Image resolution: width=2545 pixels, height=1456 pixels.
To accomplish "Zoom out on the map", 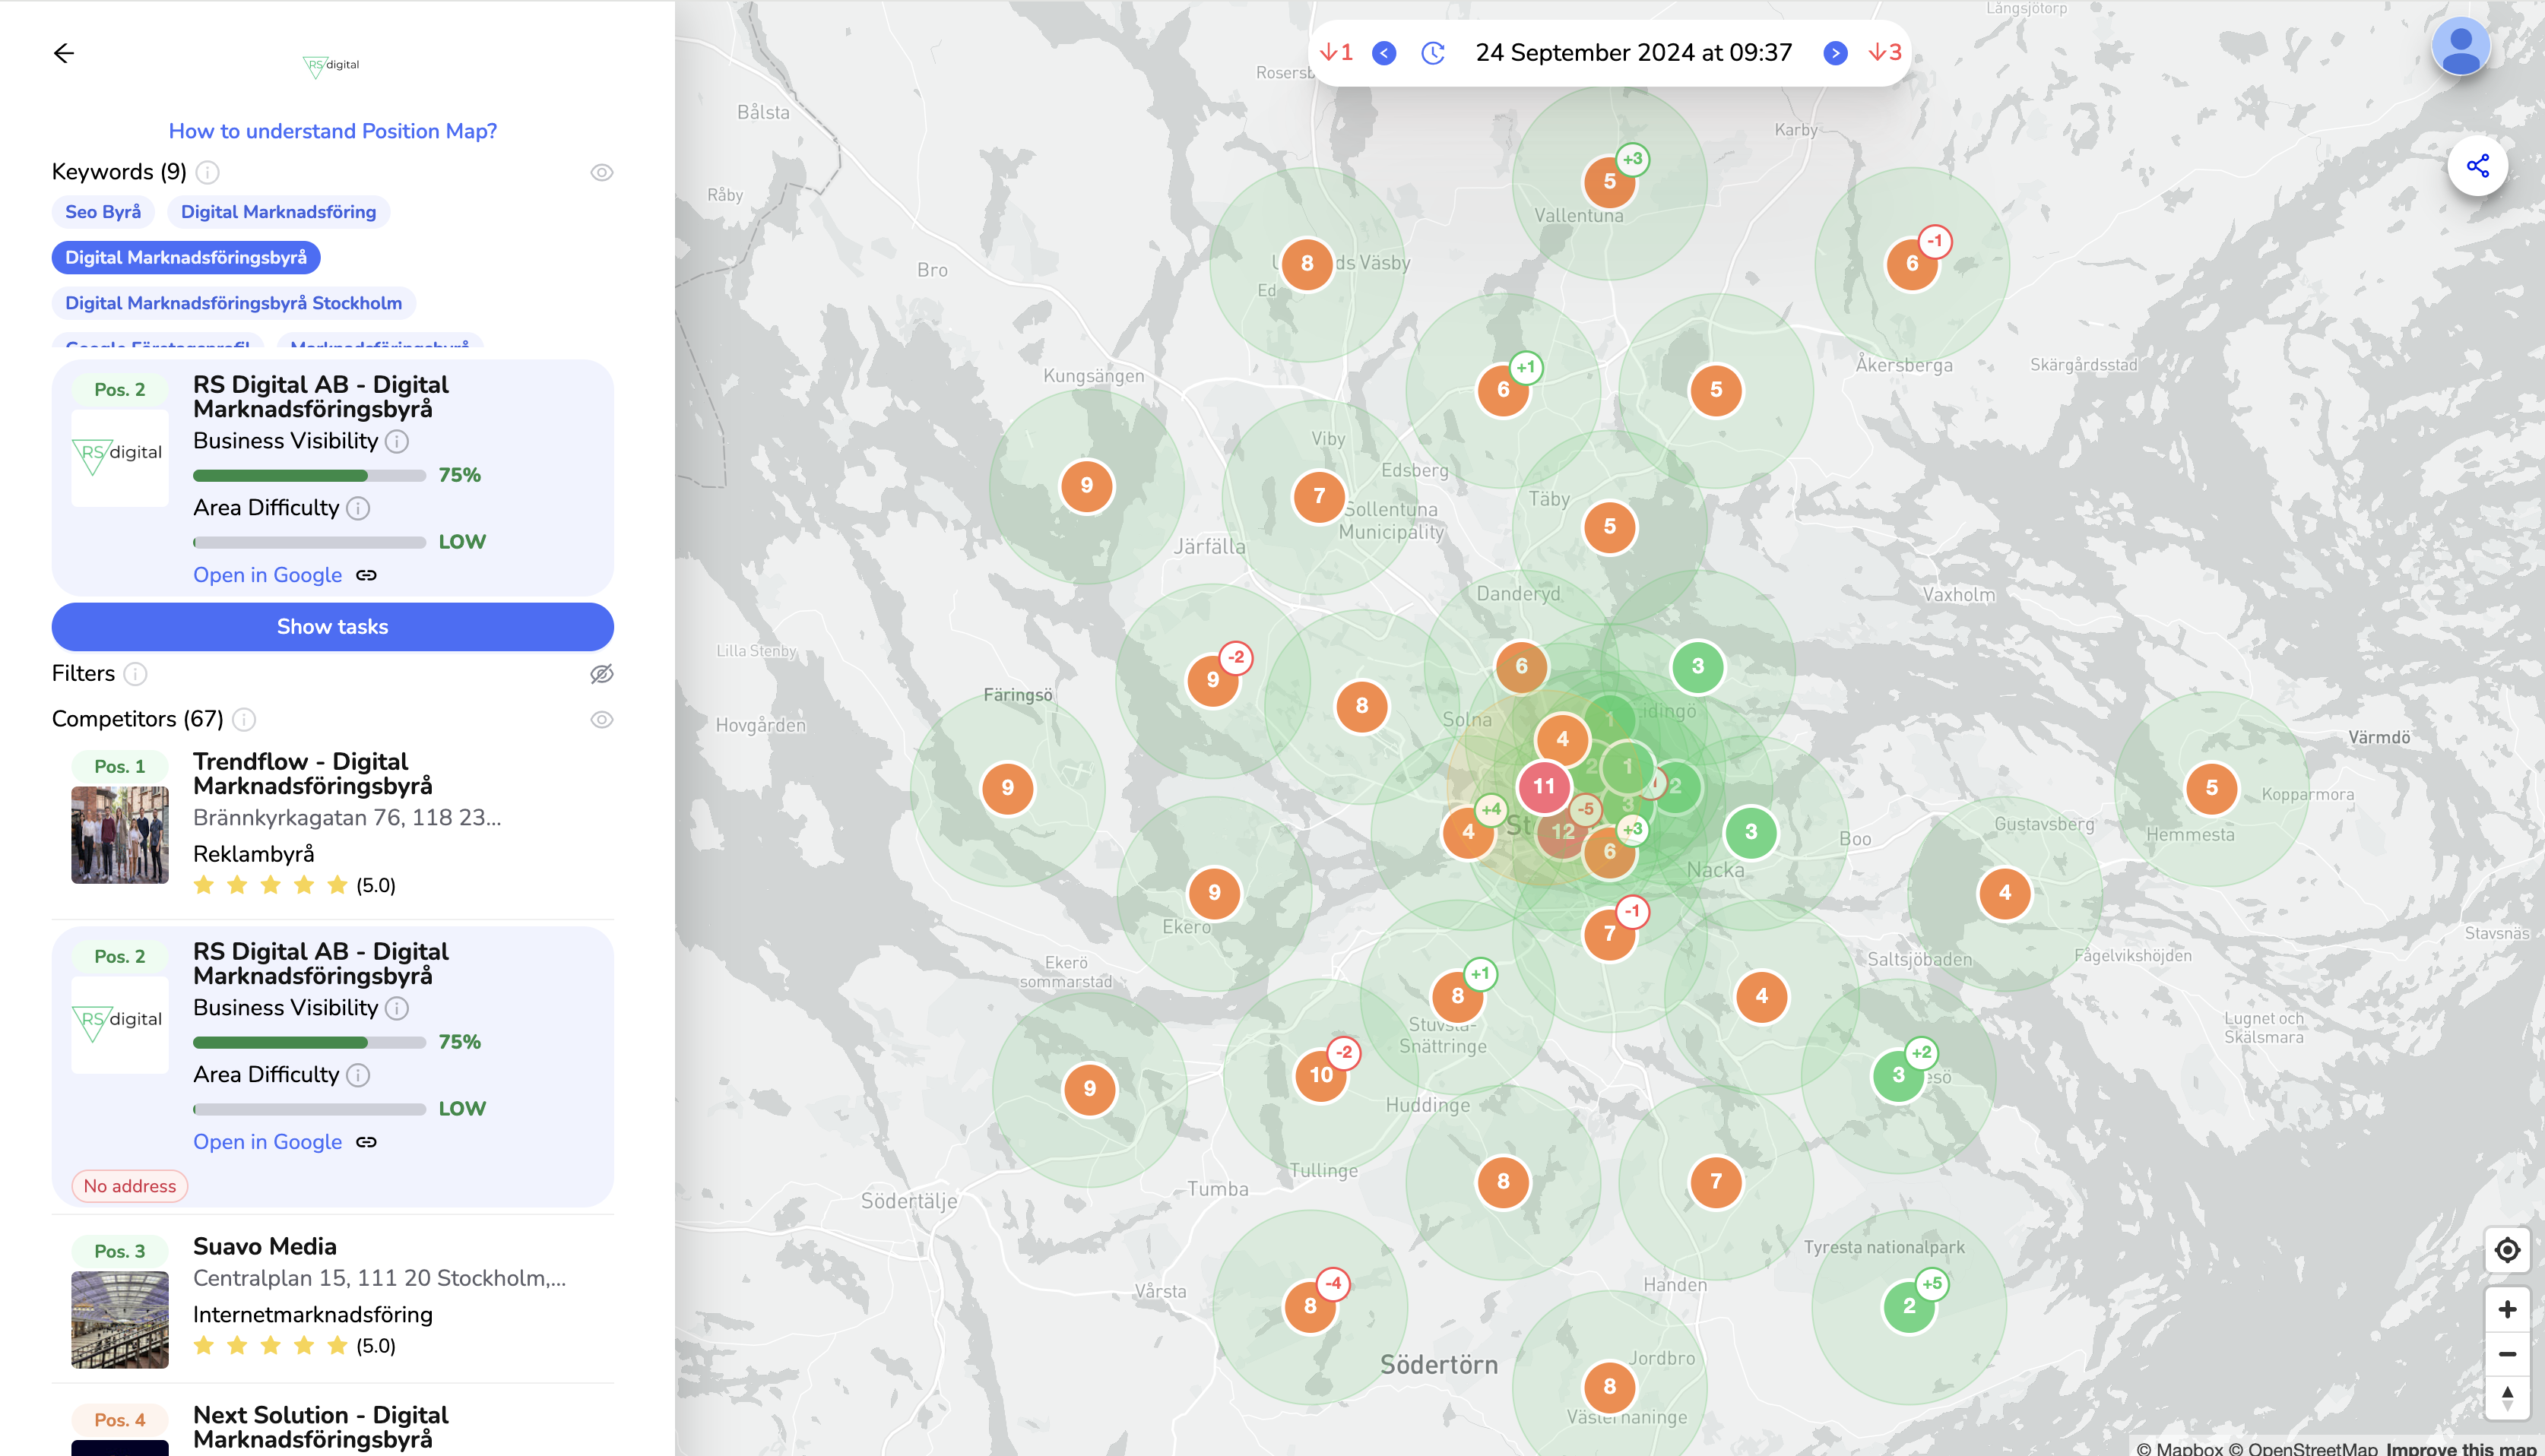I will click(2506, 1354).
